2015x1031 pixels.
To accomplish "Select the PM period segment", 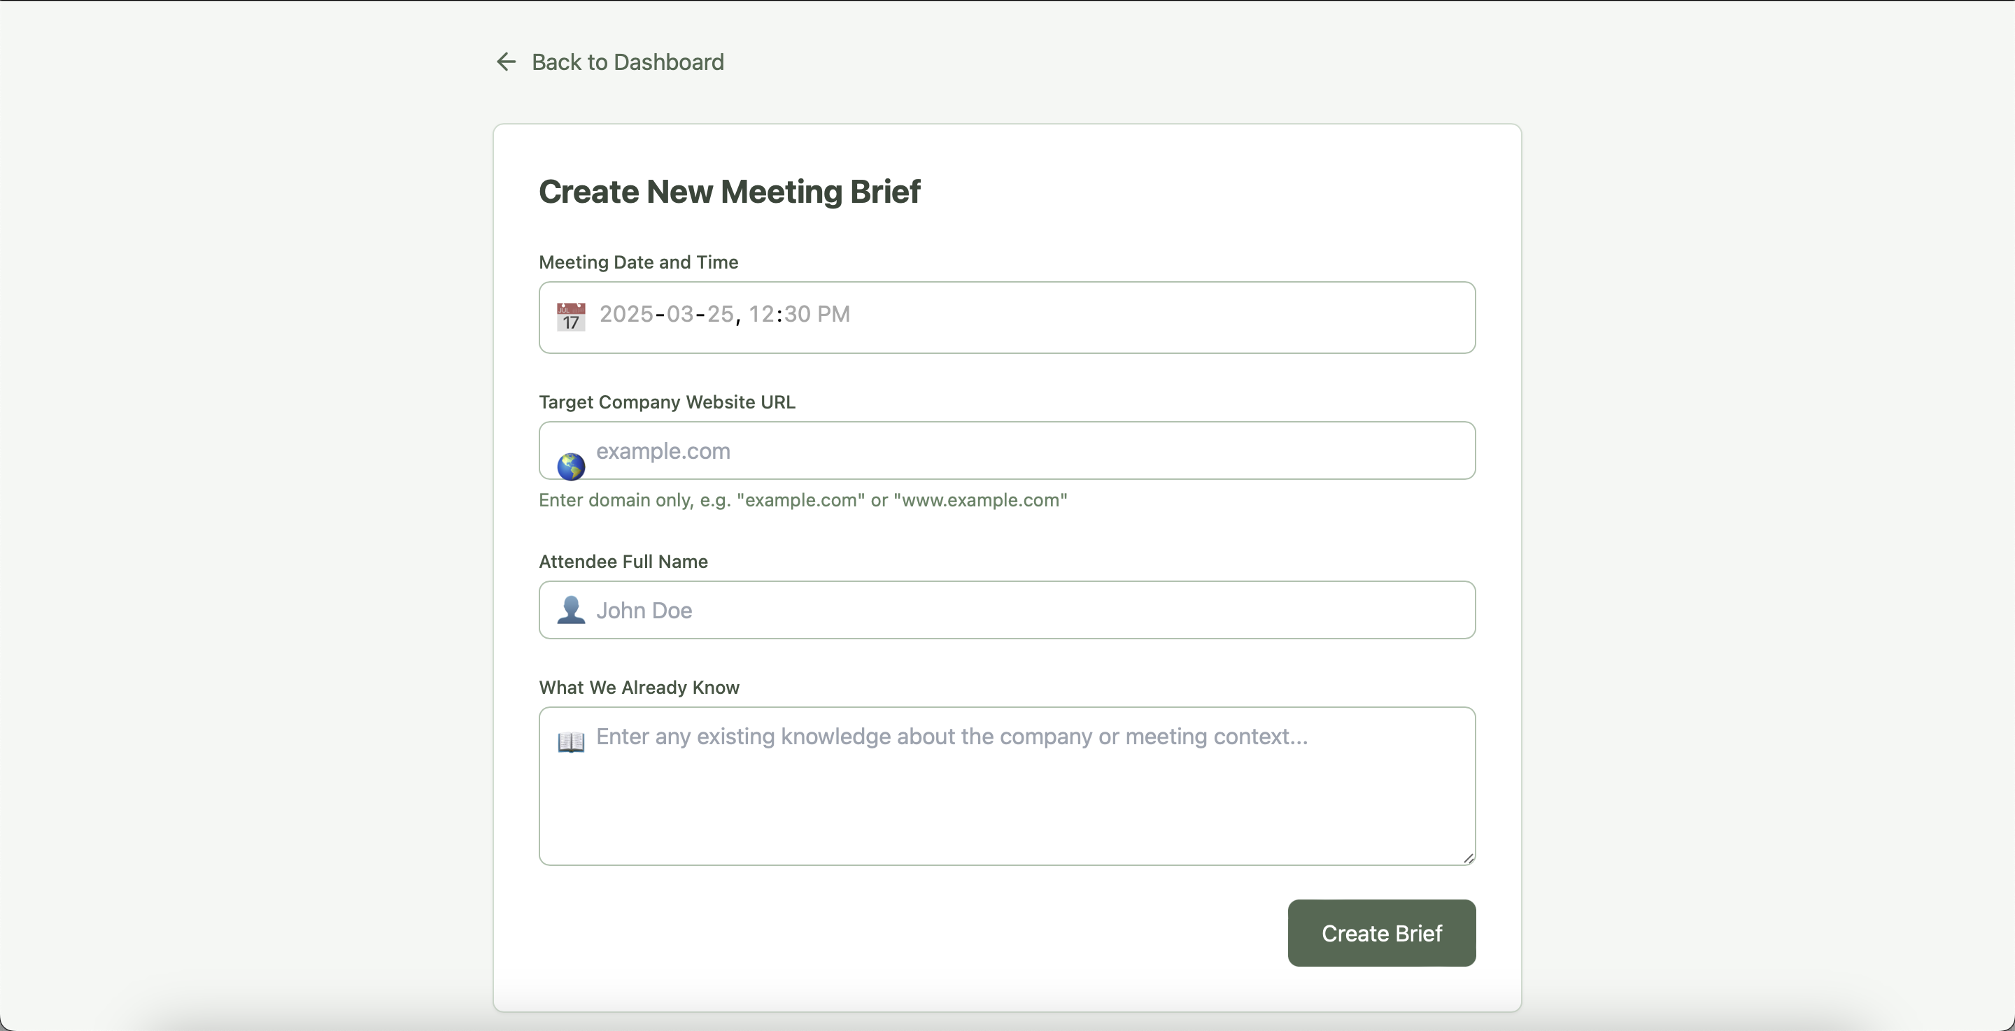I will tap(833, 315).
